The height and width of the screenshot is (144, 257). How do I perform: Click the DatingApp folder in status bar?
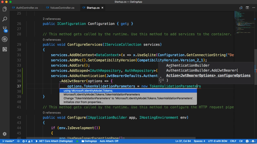[x=89, y=141]
